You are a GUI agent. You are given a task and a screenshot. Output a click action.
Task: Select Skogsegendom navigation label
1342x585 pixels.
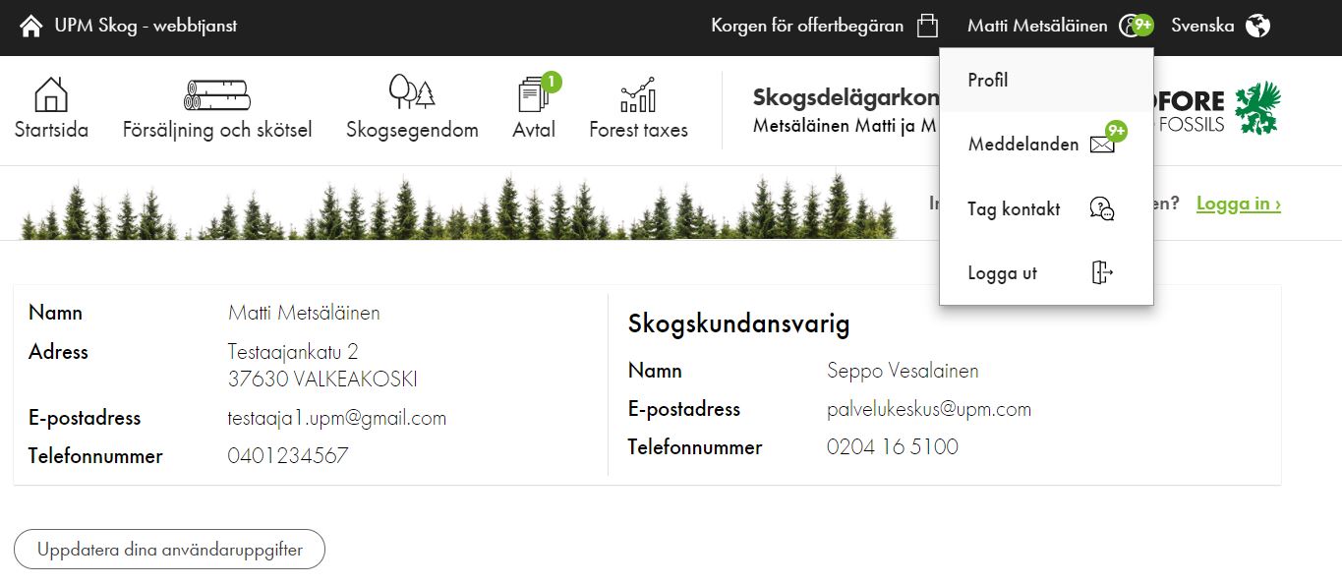tap(412, 130)
